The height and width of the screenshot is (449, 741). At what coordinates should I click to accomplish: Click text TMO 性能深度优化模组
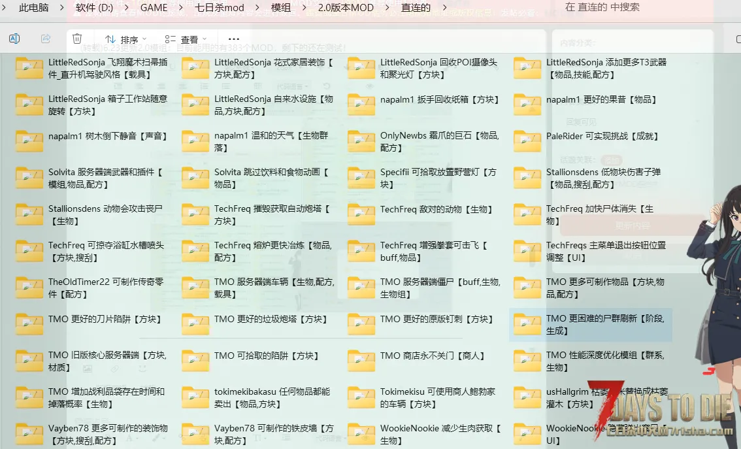[x=605, y=361]
